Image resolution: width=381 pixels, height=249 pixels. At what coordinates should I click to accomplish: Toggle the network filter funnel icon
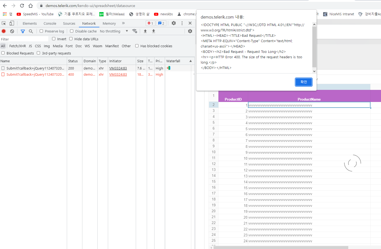(x=23, y=31)
